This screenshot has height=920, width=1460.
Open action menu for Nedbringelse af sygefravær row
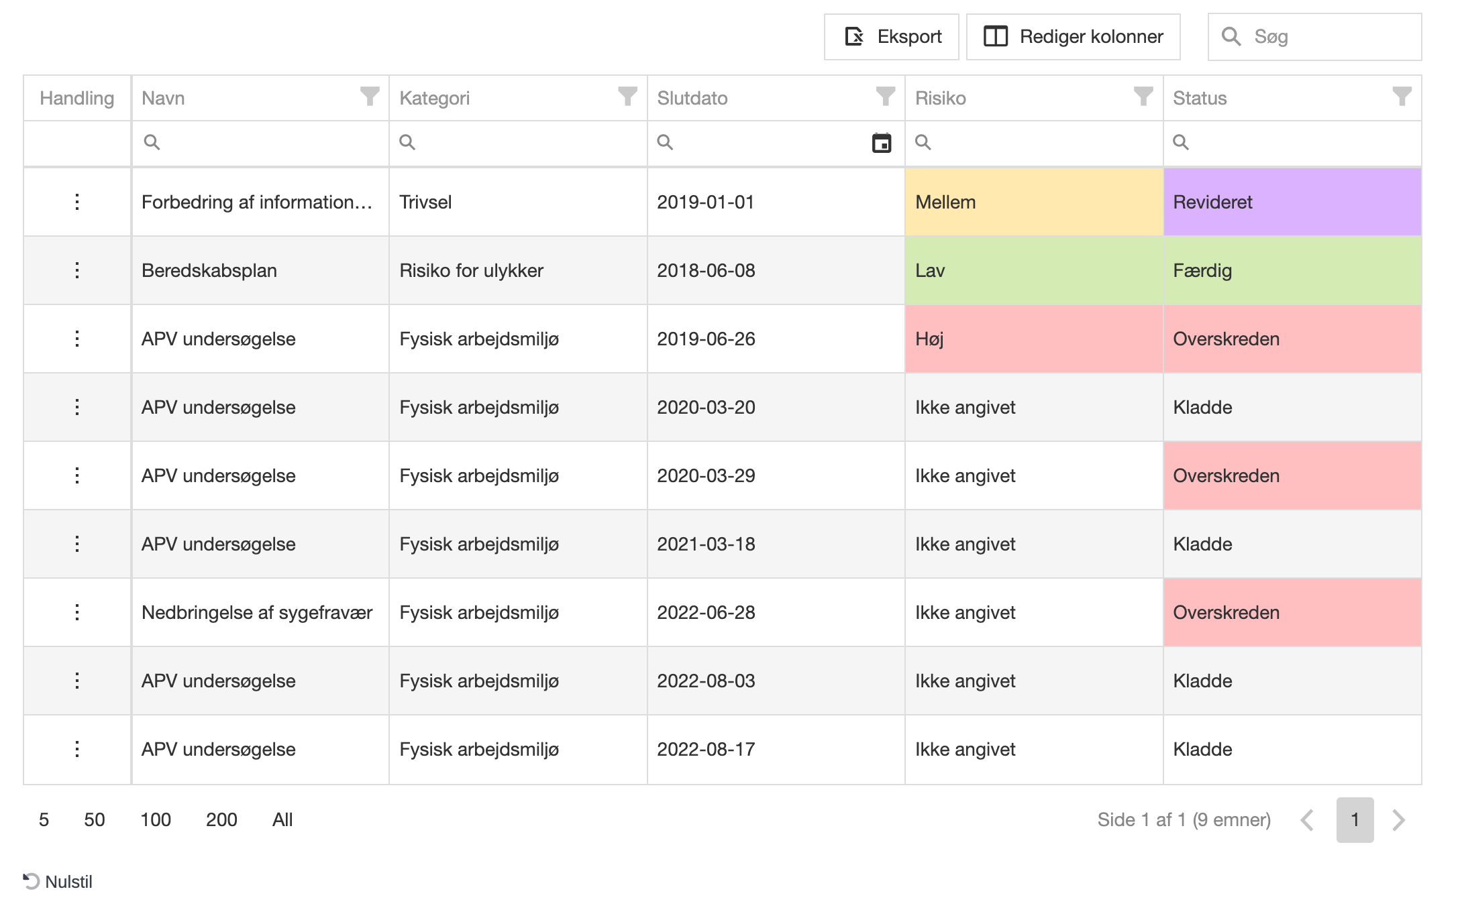pos(77,612)
